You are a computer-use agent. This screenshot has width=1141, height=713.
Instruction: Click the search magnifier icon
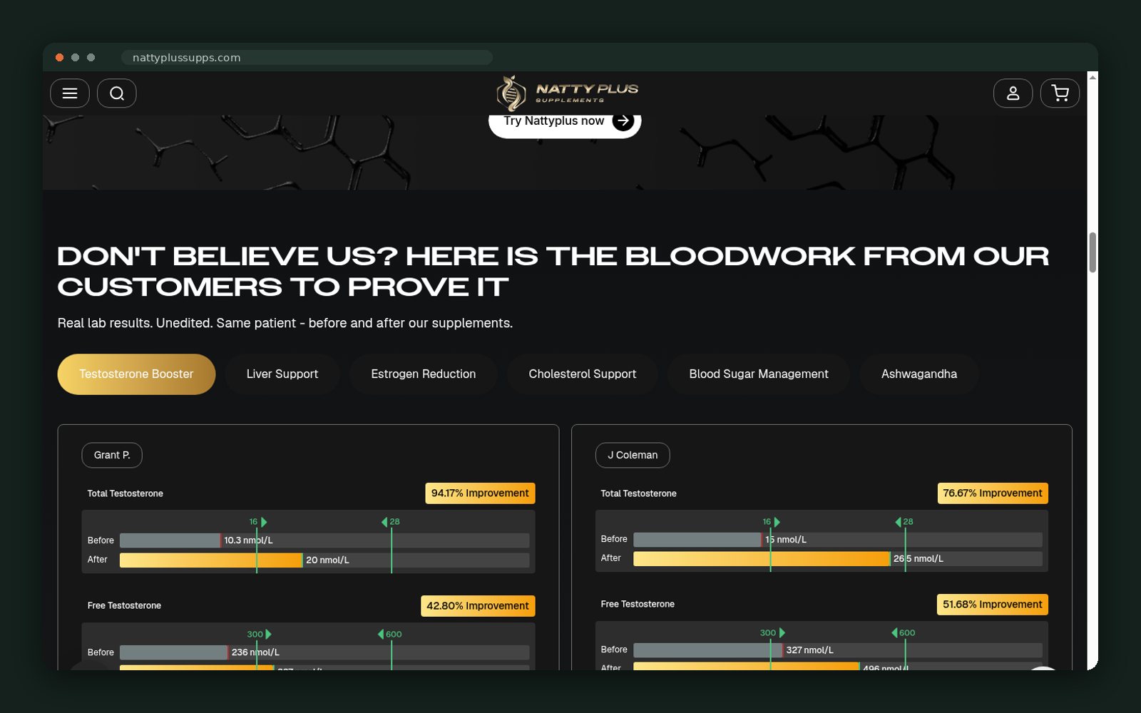coord(117,93)
